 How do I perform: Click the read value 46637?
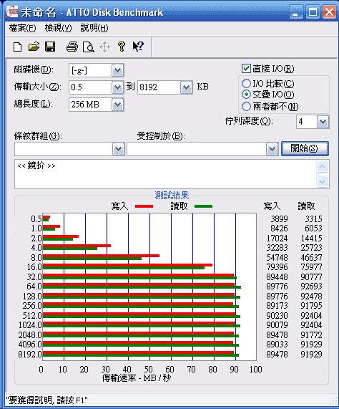(311, 257)
